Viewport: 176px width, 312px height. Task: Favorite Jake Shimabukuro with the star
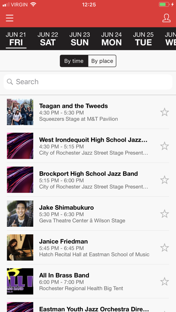pyautogui.click(x=165, y=214)
